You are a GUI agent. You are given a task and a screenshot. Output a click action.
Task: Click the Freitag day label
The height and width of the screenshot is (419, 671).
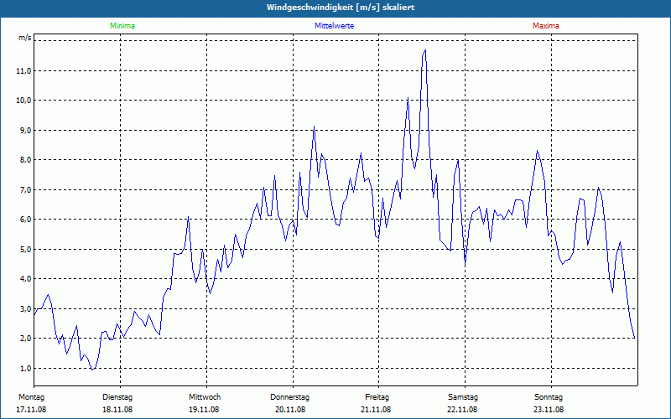[377, 397]
